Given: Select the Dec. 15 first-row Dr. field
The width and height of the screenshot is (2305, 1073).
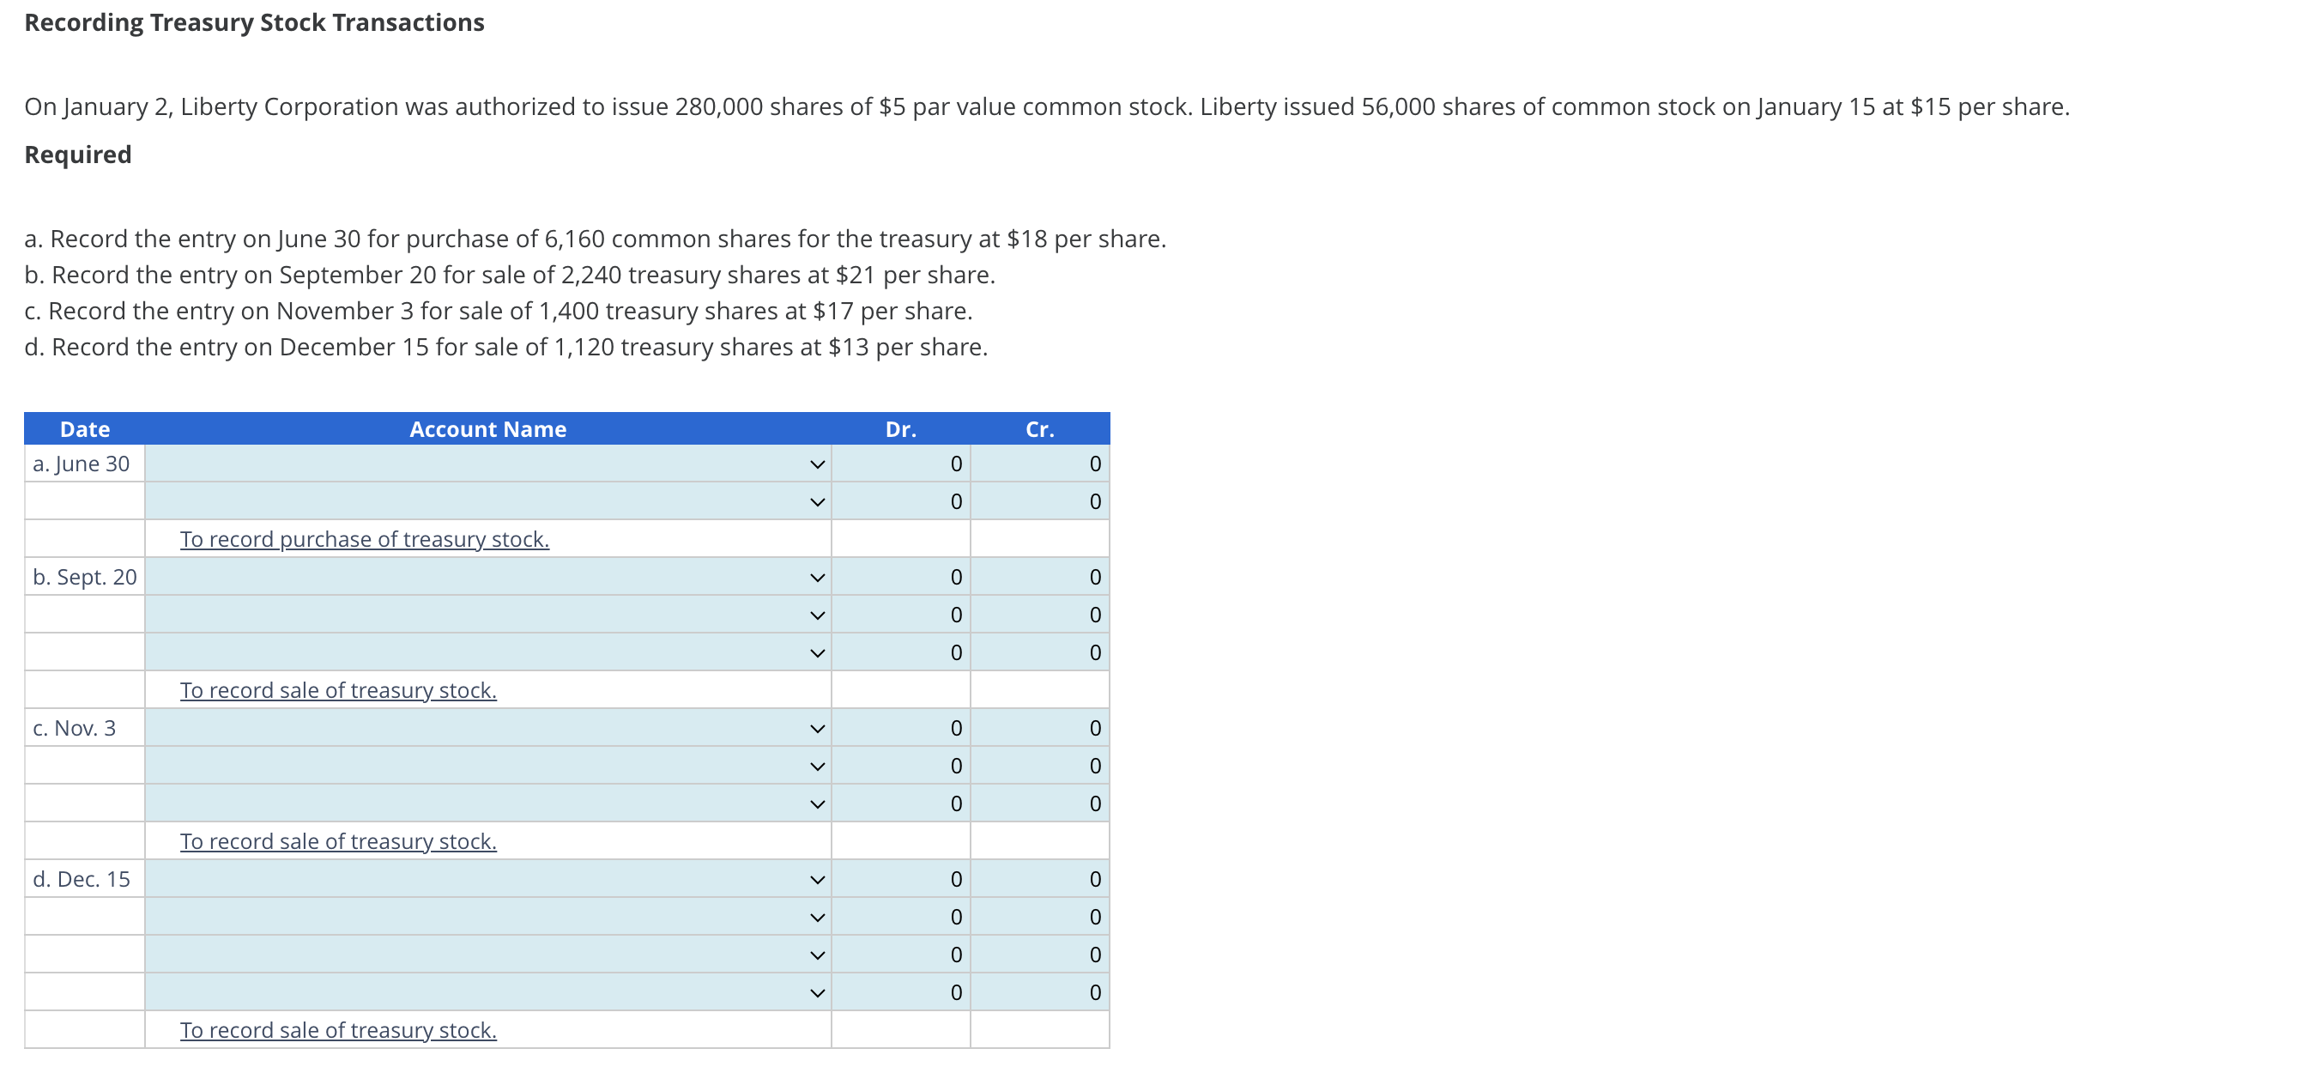Looking at the screenshot, I should pos(901,880).
